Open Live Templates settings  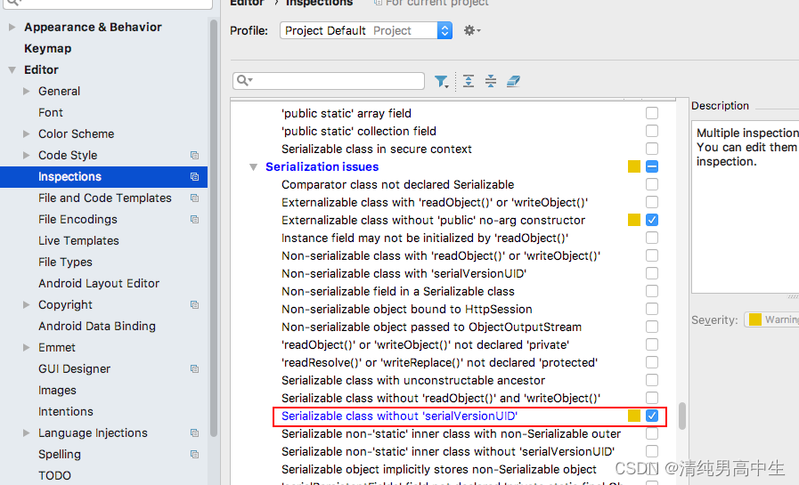pos(78,240)
